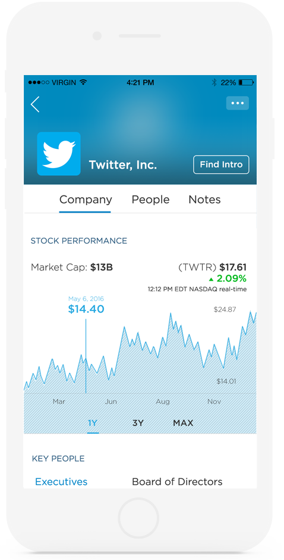Viewport: 284px width, 560px height.
Task: Tap the Twitter, Inc. company name
Action: tap(122, 164)
